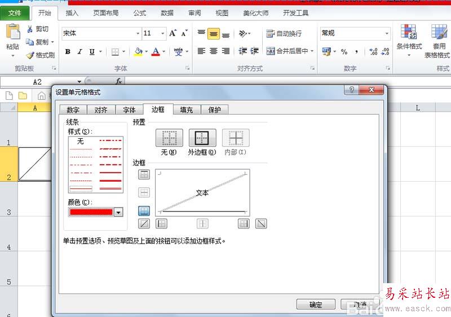Click the 确定 OK button
The width and height of the screenshot is (451, 317).
[x=316, y=305]
